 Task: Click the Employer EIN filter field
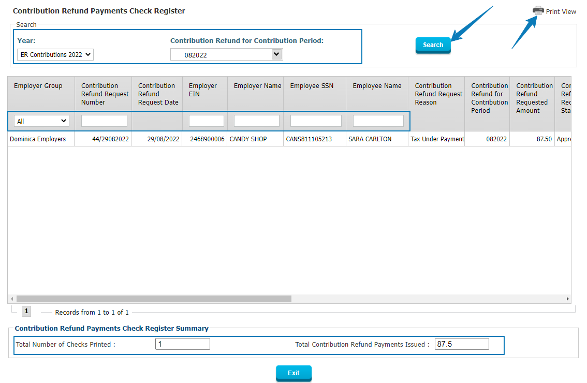pyautogui.click(x=206, y=121)
